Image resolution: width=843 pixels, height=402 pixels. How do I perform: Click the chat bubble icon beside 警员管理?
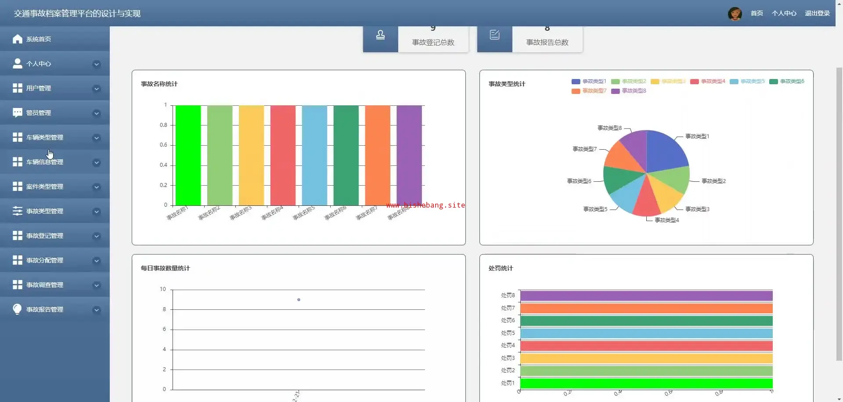(17, 113)
